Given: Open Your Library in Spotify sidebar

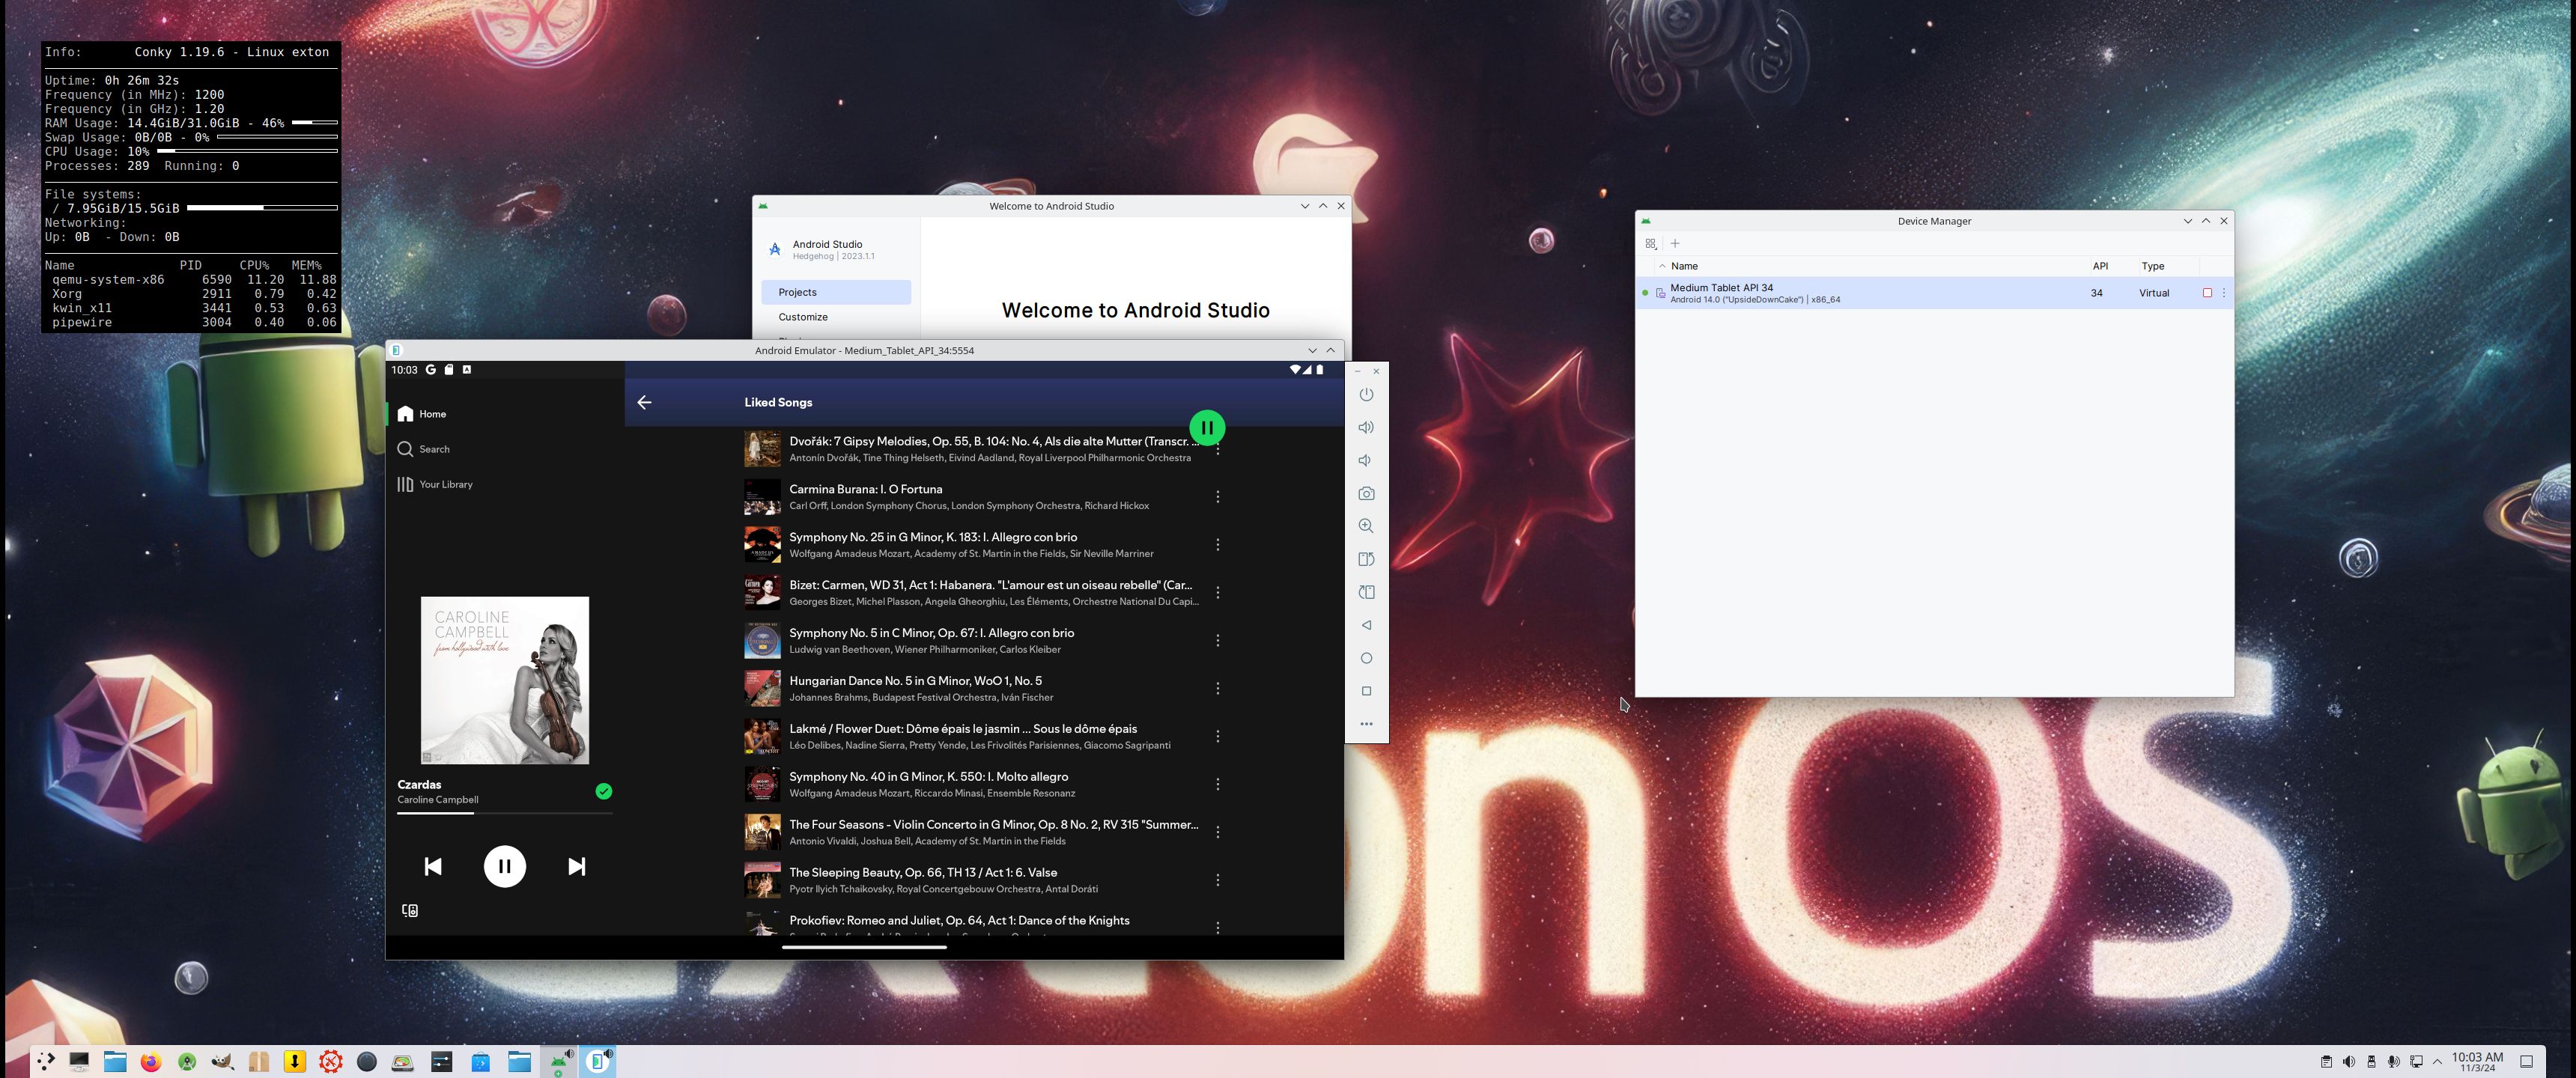Looking at the screenshot, I should [x=435, y=484].
